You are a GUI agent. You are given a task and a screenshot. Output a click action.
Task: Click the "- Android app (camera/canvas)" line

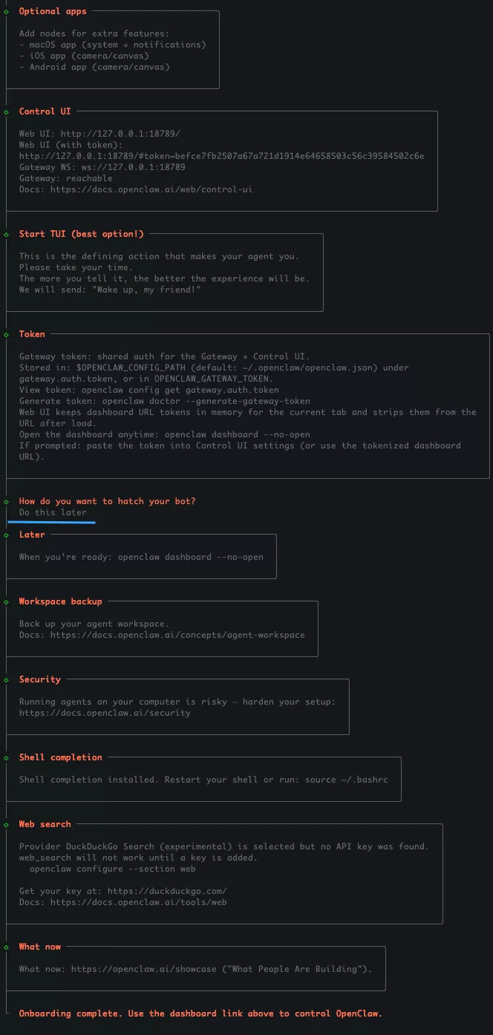[x=94, y=67]
